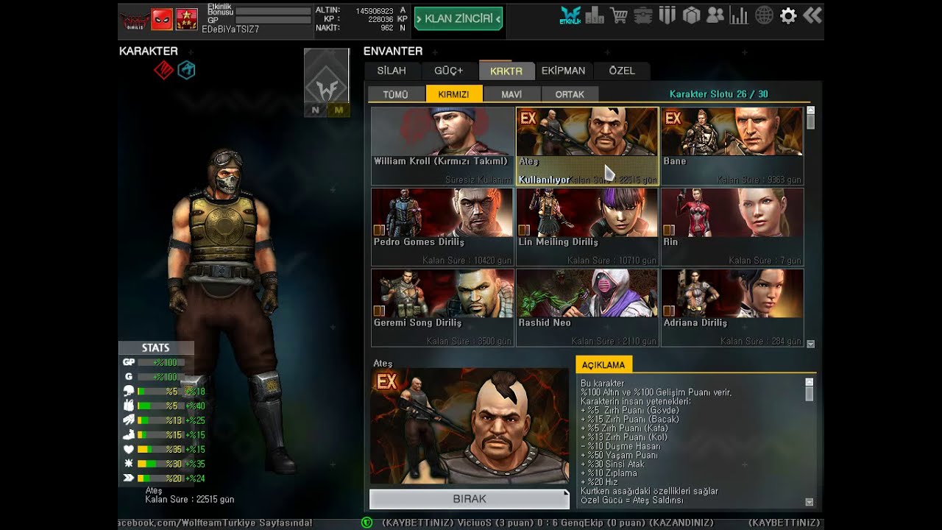The height and width of the screenshot is (530, 942).
Task: Select Rashid Neo character card
Action: click(587, 308)
